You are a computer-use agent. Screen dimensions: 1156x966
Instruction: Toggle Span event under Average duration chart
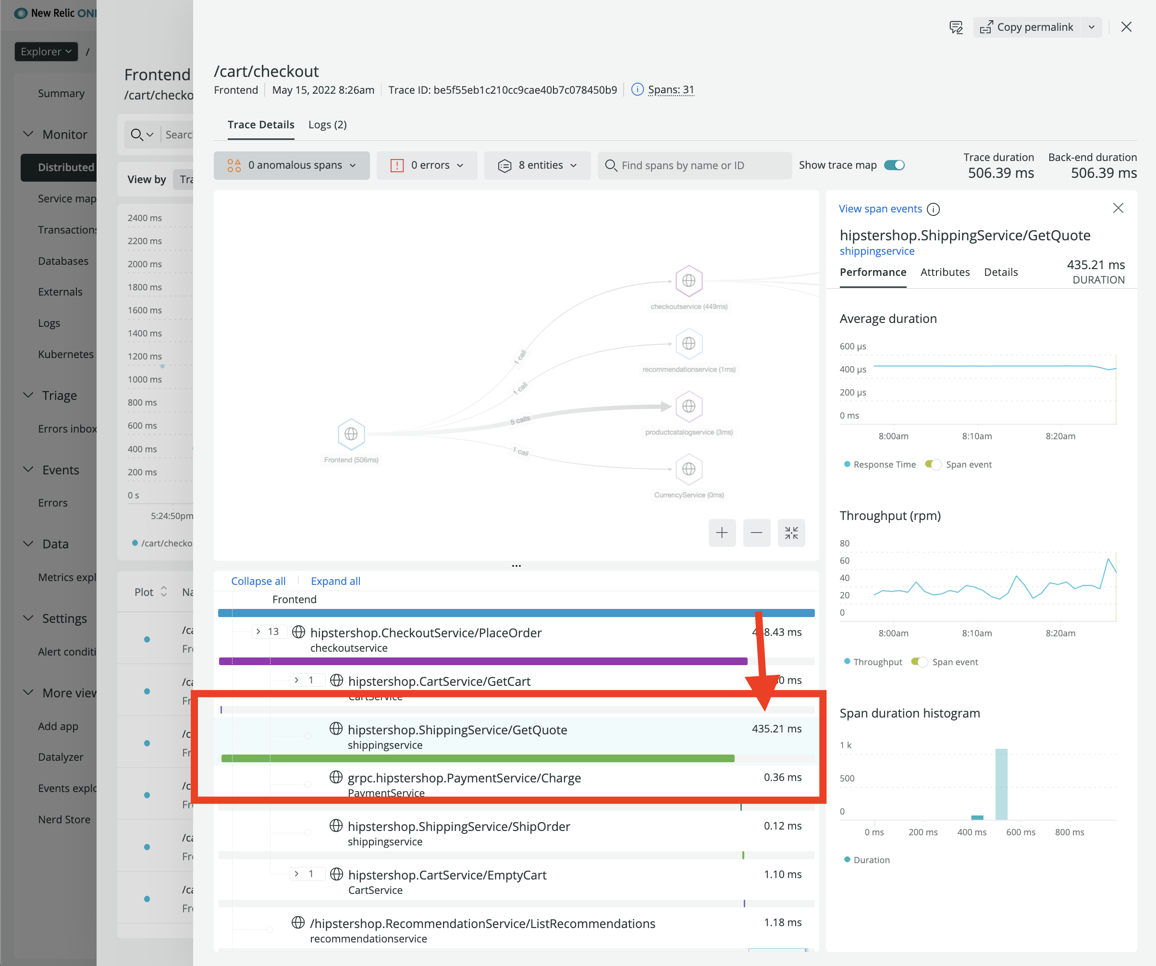933,464
